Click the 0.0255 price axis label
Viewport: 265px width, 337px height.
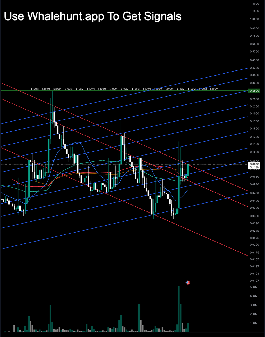pos(254,231)
